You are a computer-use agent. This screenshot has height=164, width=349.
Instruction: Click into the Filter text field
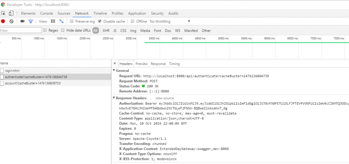[21, 30]
